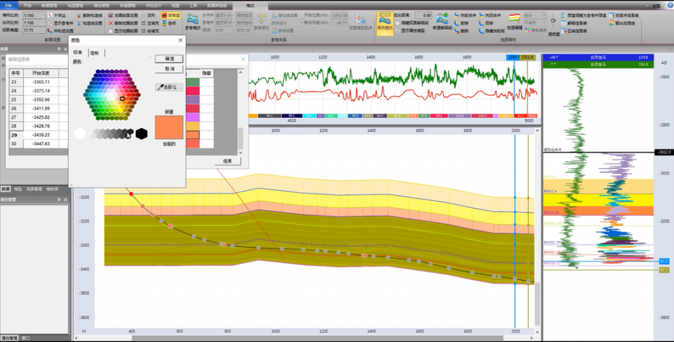Open 纵向比例 vertical scale dropdown
The height and width of the screenshot is (342, 674).
tap(43, 23)
